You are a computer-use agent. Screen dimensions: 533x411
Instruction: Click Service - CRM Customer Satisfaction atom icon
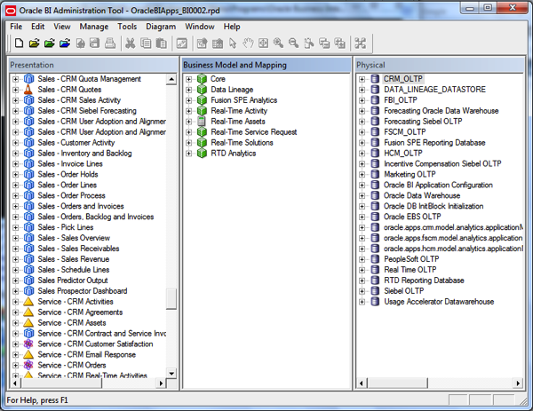coord(28,344)
